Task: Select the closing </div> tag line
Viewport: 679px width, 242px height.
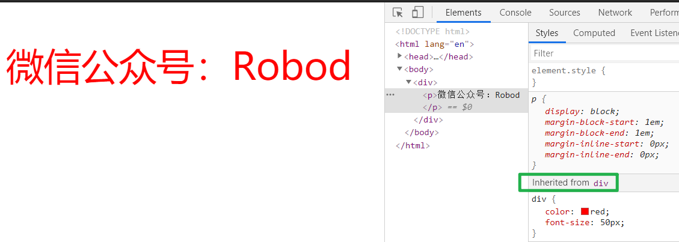Action: pos(428,119)
